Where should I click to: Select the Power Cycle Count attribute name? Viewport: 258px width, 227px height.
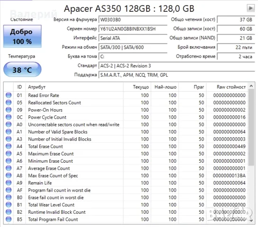[x=47, y=117]
